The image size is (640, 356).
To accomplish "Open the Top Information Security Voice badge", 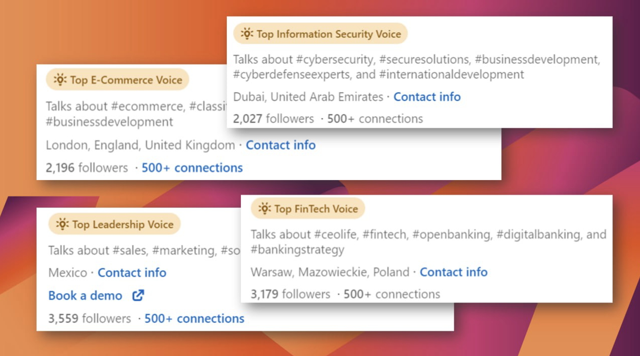I will click(320, 34).
